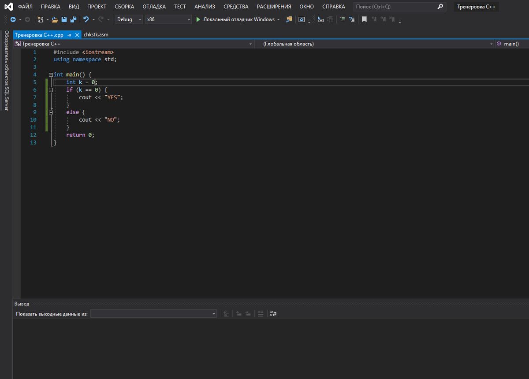Screen dimensions: 529x379
Task: Open the ПРОЕКТ menu
Action: pos(97,7)
